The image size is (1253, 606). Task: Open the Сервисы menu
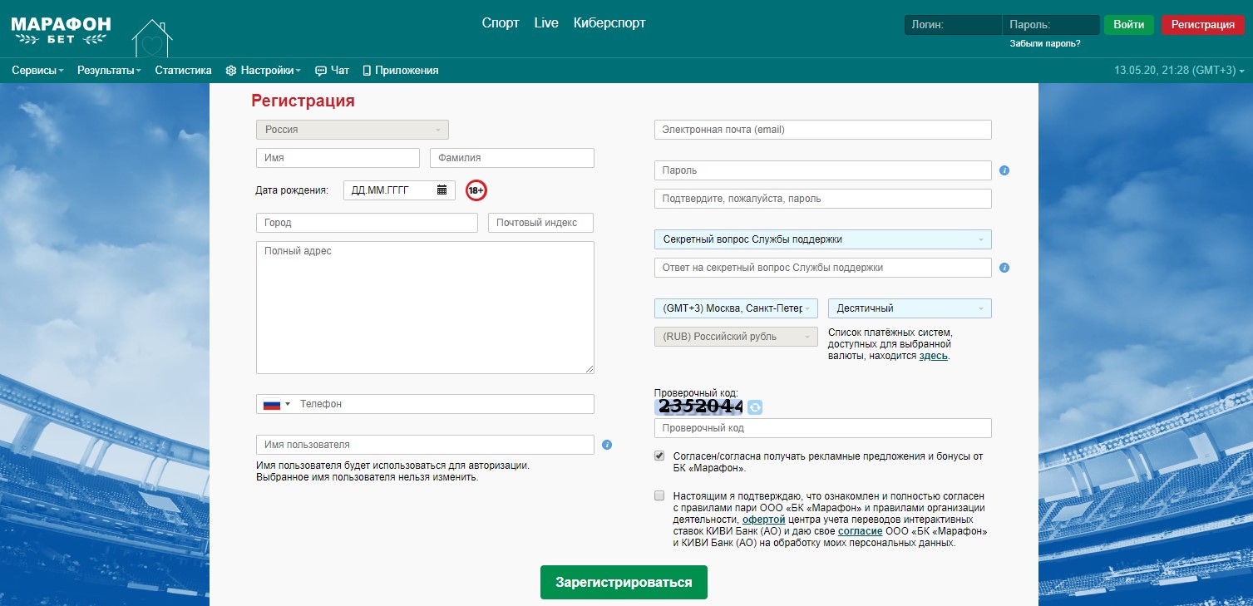pyautogui.click(x=37, y=71)
